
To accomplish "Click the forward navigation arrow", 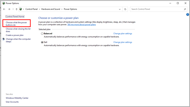I will click(9, 9).
